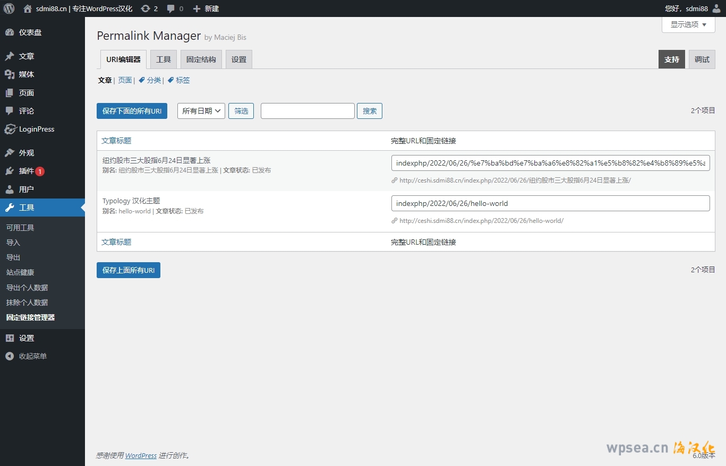Viewport: 726px width, 466px height.
Task: Collapse the sidebar with 收起菜单
Action: pyautogui.click(x=32, y=356)
